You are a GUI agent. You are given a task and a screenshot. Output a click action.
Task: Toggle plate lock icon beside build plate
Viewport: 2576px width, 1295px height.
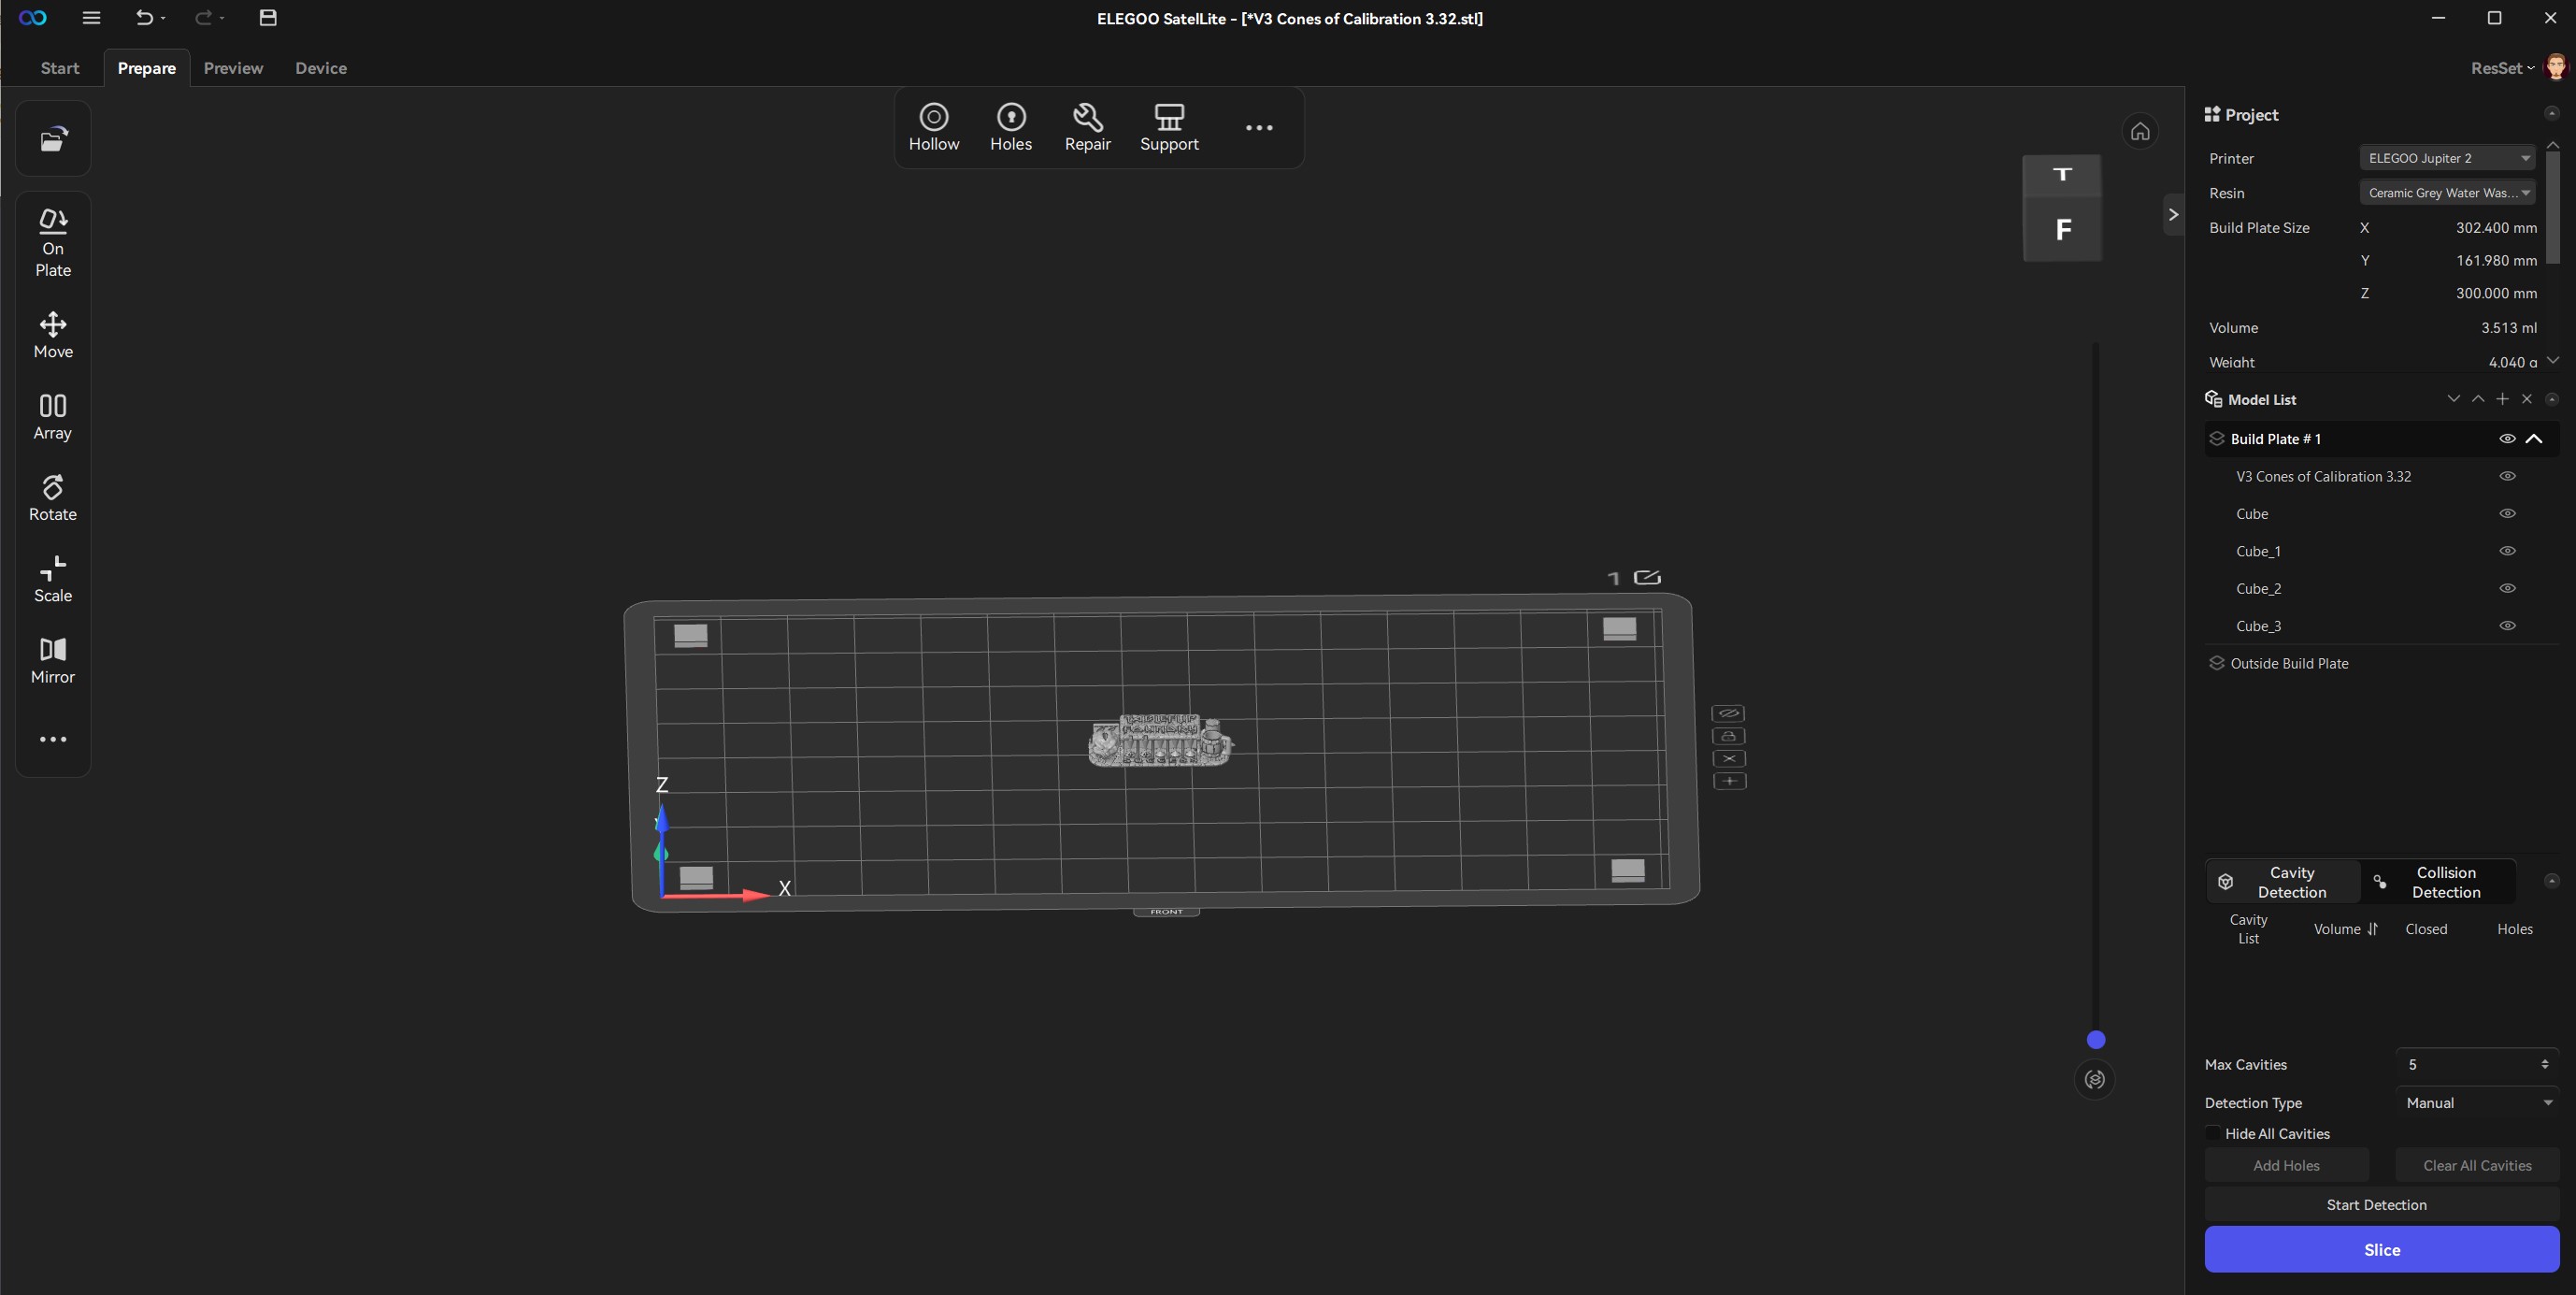coord(1729,736)
